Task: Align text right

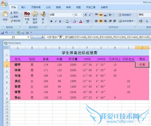Action: 105,21
